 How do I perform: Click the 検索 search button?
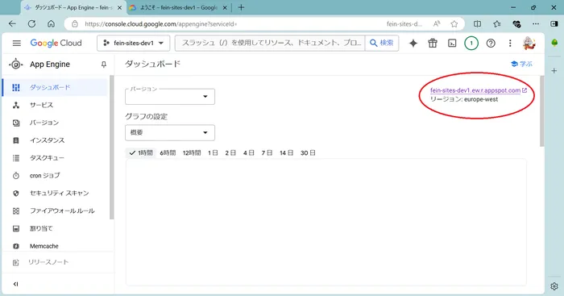tap(382, 44)
